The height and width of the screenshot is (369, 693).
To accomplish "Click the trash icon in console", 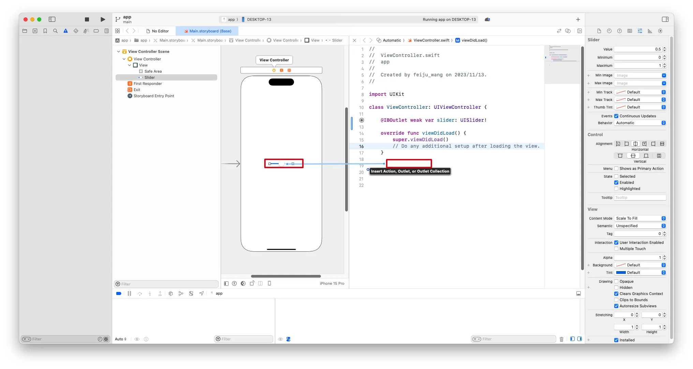I will pyautogui.click(x=561, y=339).
